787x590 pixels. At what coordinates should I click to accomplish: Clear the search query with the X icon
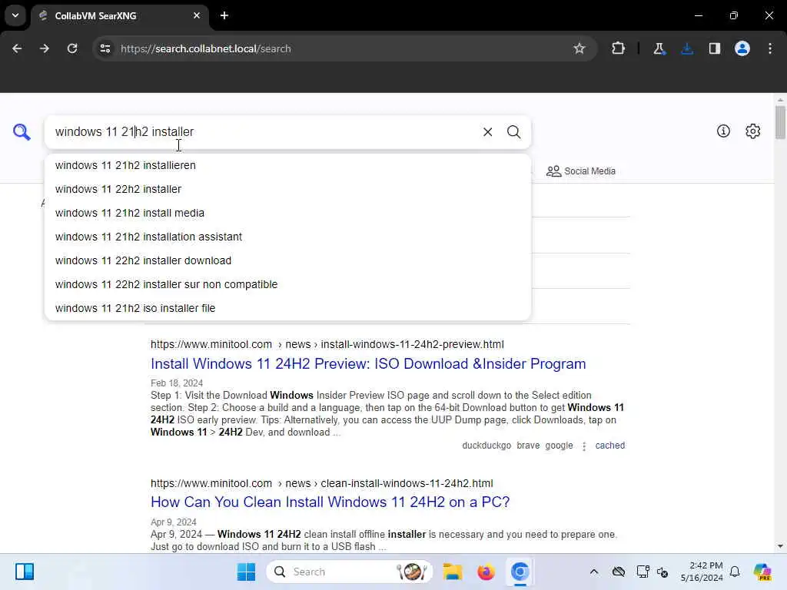pos(487,132)
